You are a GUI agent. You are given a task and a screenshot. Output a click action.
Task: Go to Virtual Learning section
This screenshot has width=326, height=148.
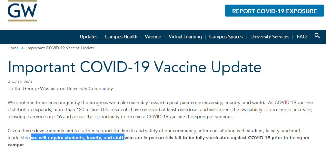[185, 37]
